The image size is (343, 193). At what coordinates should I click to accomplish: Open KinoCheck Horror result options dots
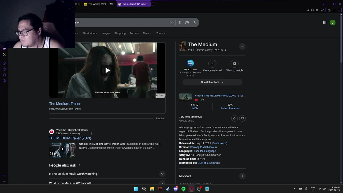point(91,133)
